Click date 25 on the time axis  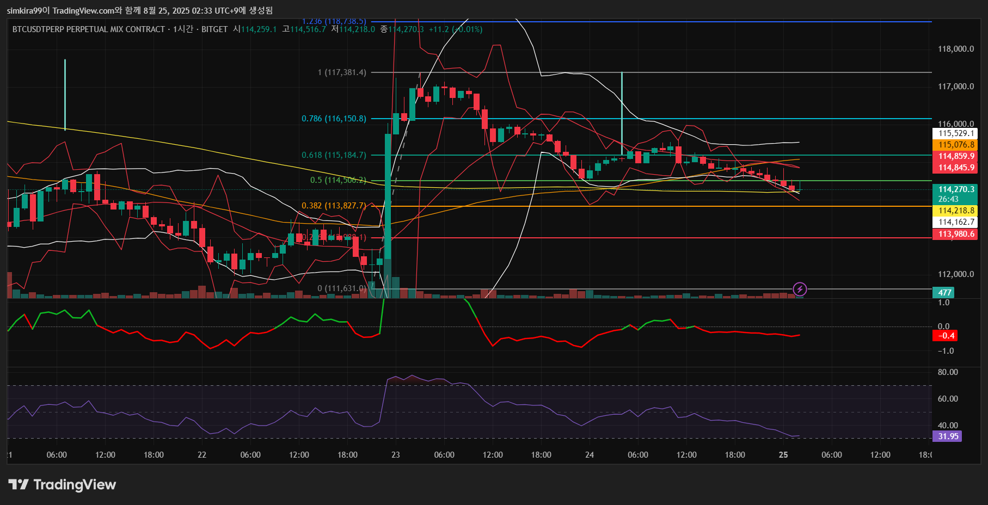(783, 455)
